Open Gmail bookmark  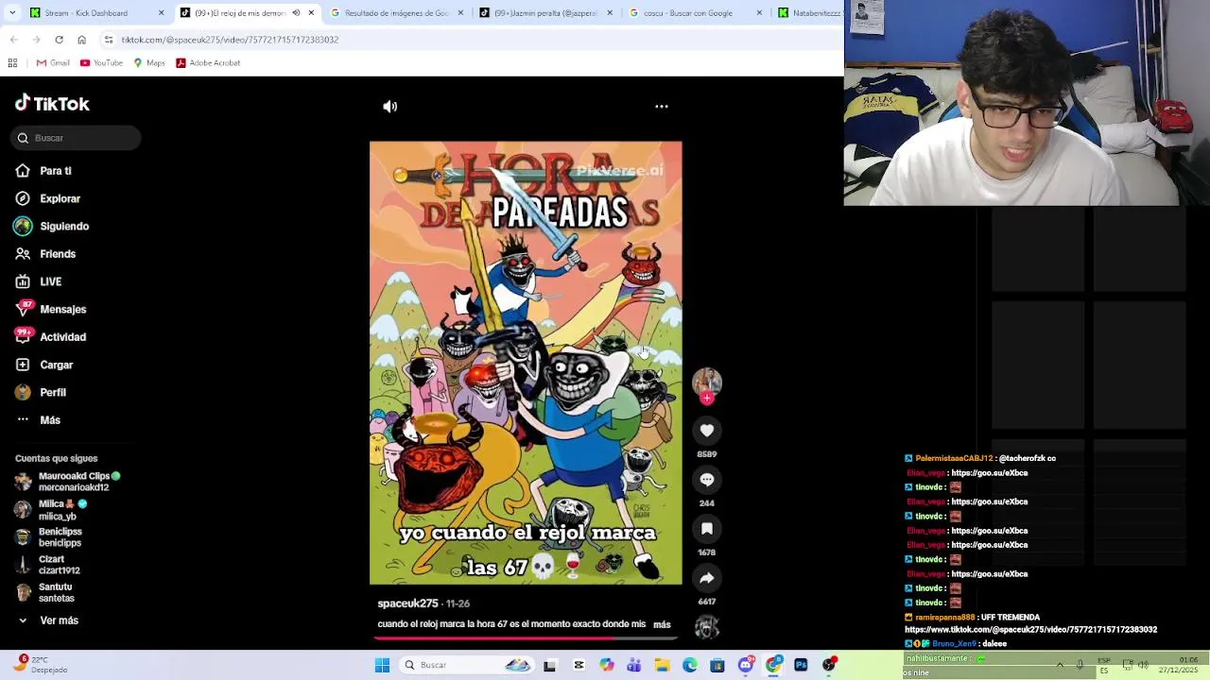point(53,63)
